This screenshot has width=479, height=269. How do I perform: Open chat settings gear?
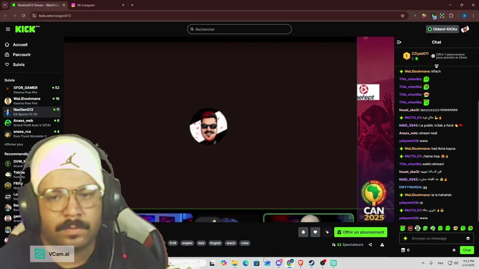coord(454,250)
